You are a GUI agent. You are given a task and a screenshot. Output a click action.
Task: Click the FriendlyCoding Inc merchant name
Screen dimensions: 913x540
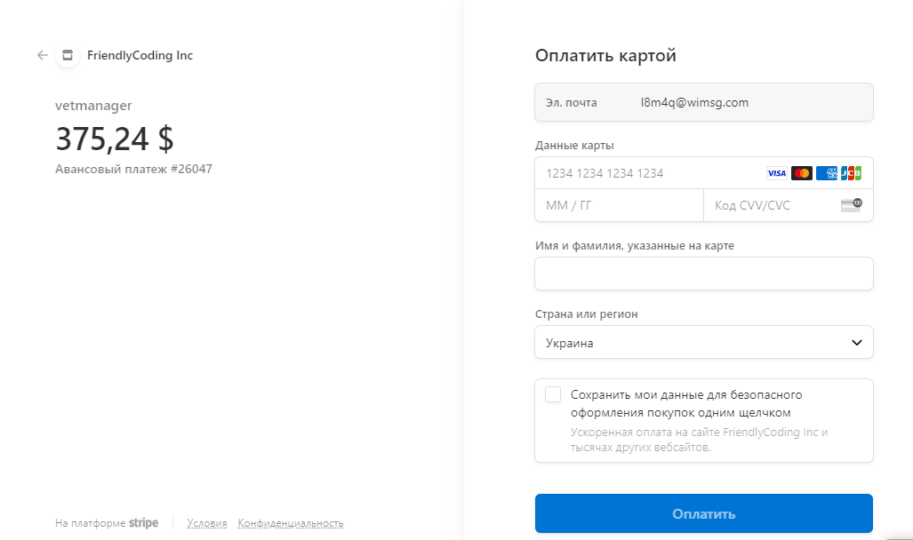[140, 55]
